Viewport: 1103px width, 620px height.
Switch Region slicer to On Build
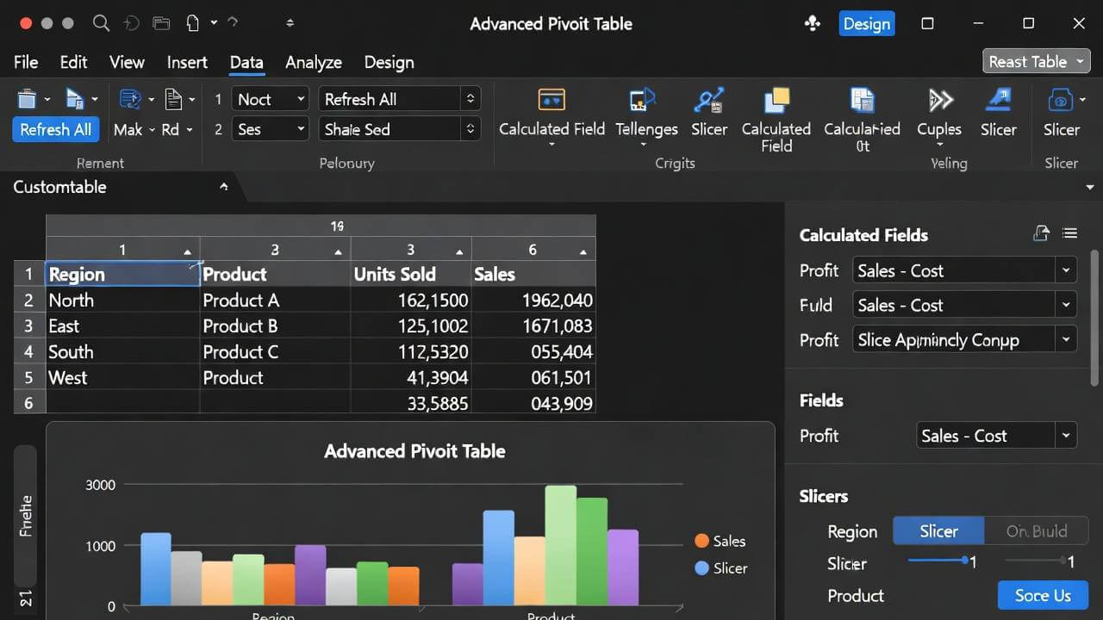[x=1037, y=530]
